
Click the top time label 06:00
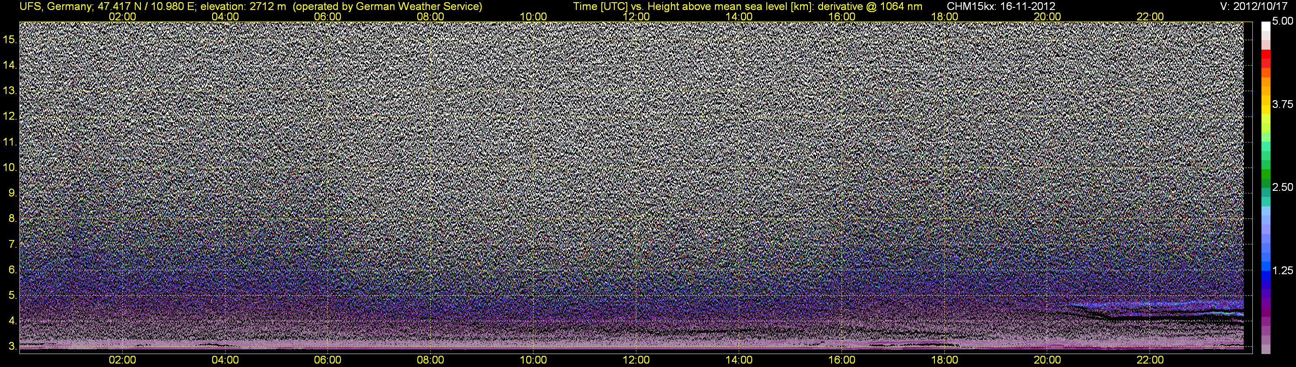(327, 16)
